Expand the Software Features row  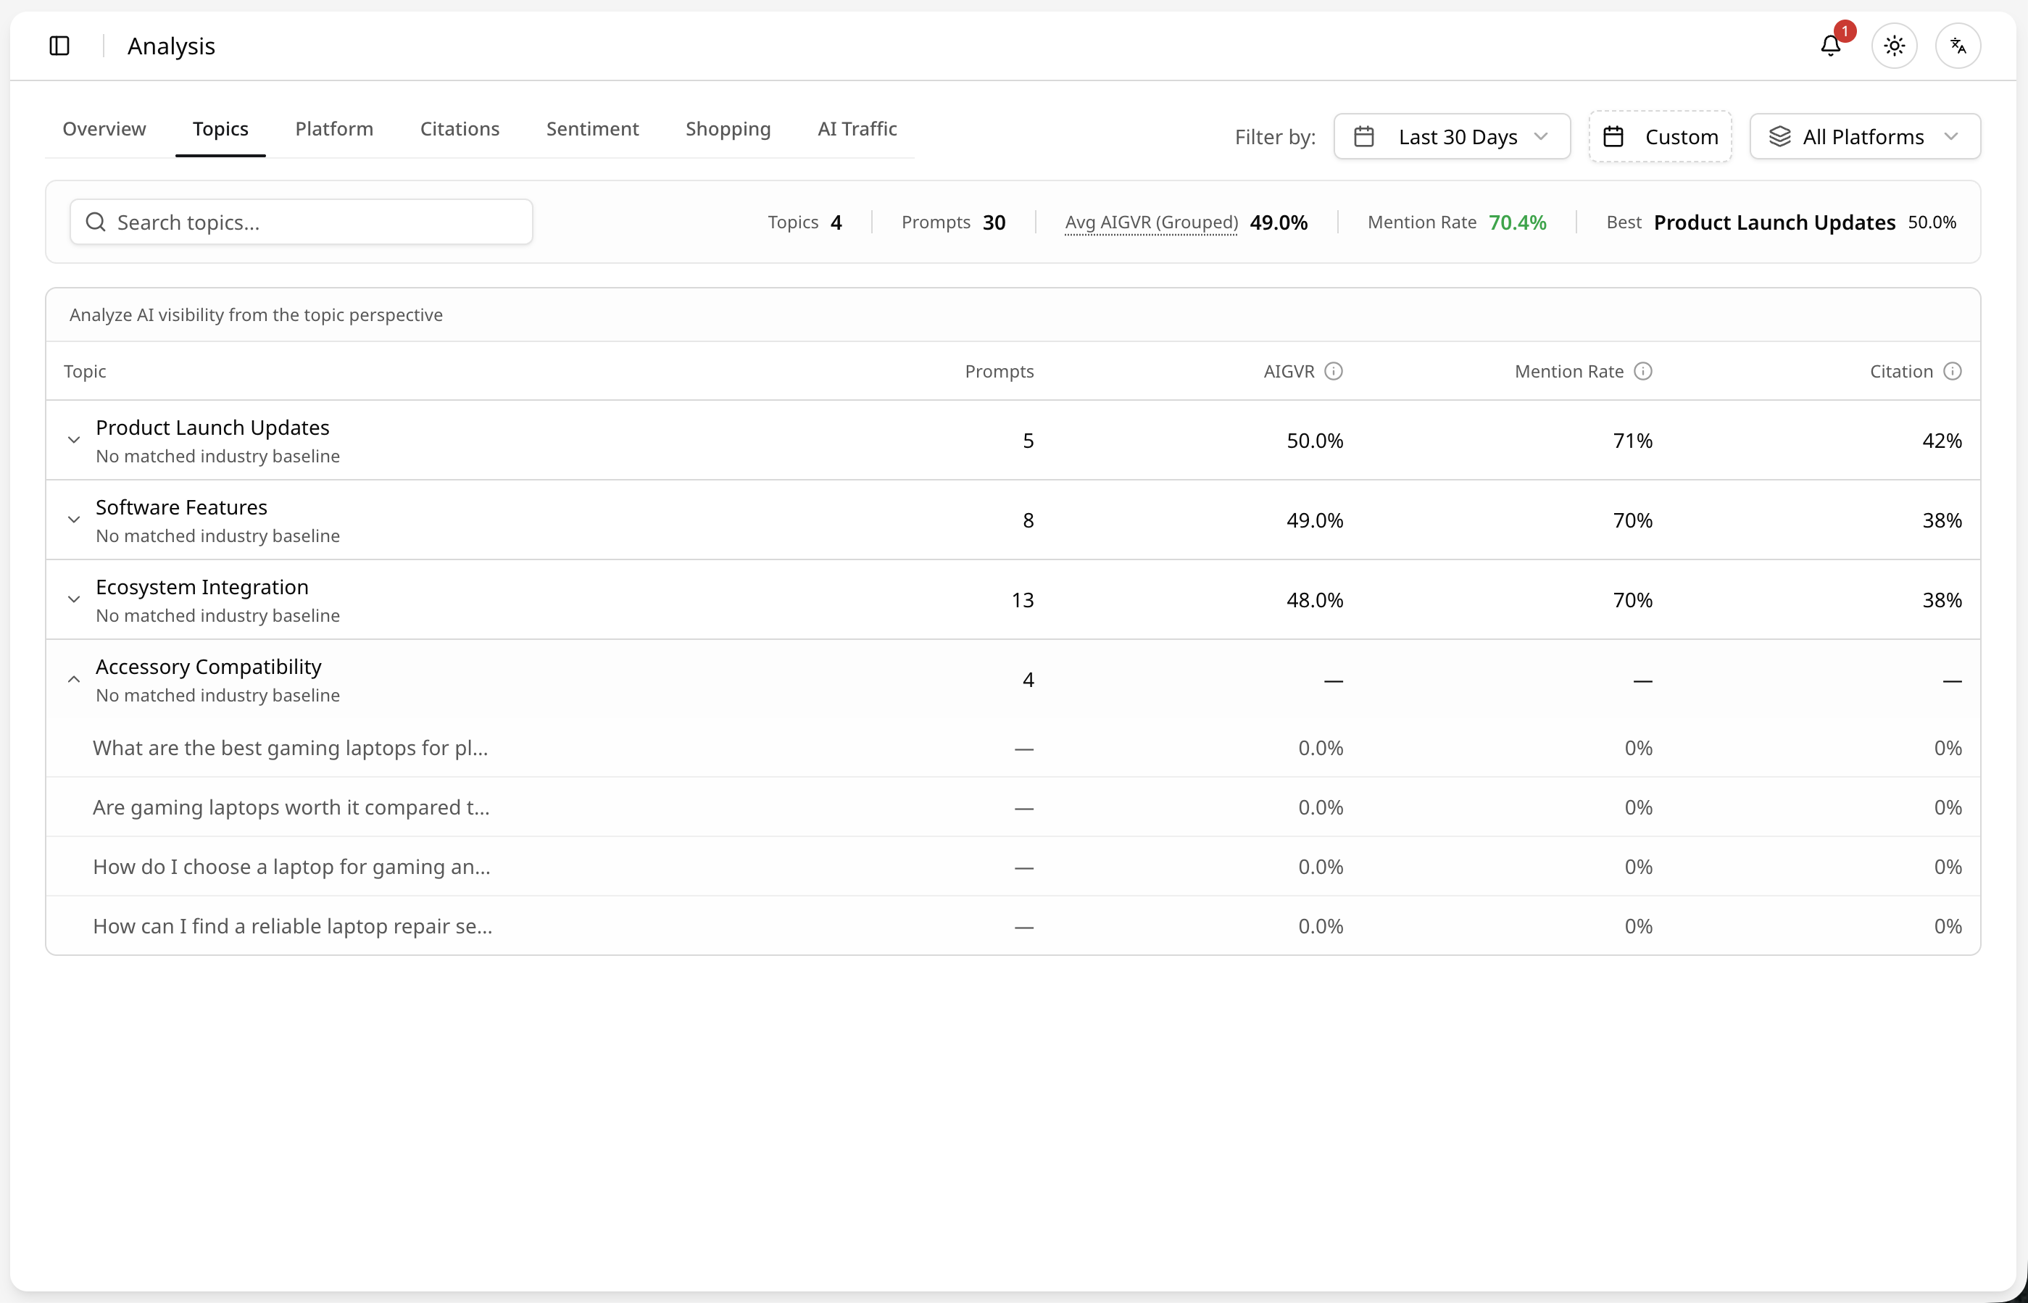[74, 520]
